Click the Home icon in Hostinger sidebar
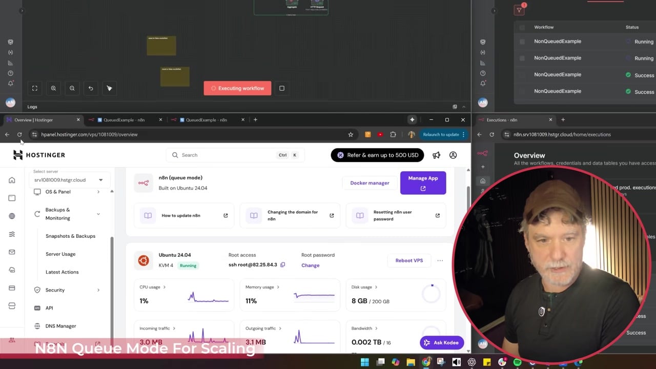 (12, 180)
